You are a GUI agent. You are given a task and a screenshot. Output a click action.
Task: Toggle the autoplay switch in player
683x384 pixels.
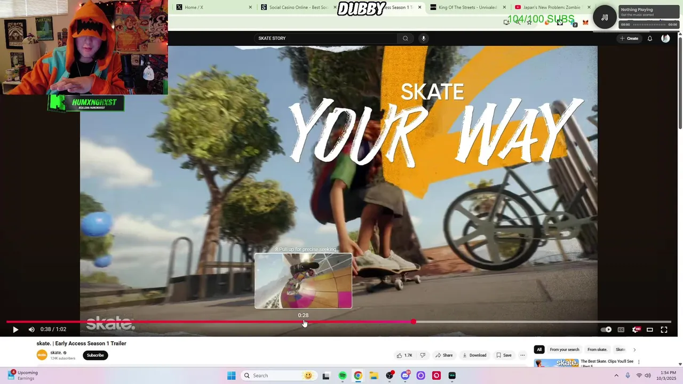point(606,330)
